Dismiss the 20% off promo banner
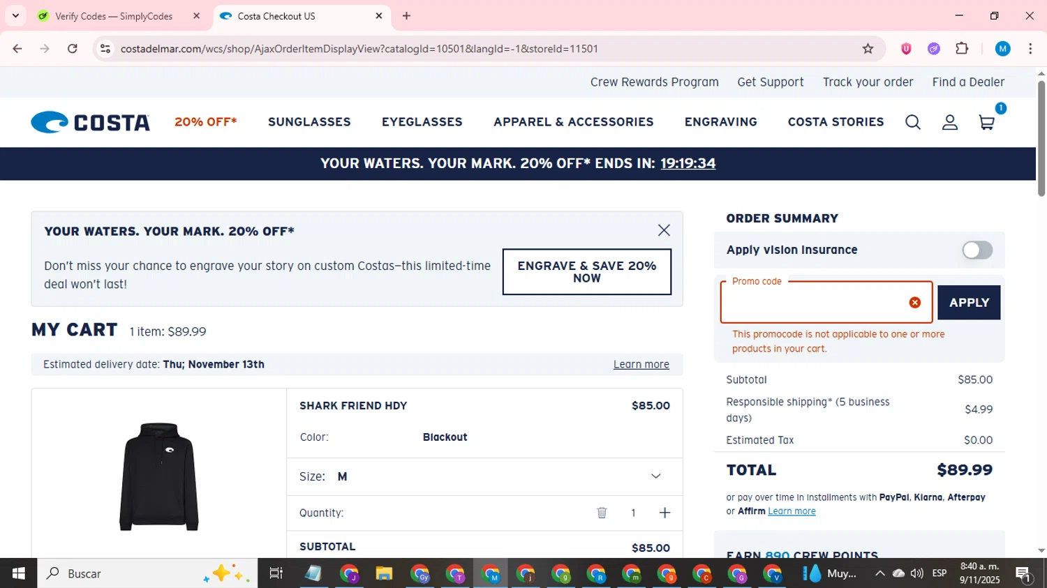The height and width of the screenshot is (588, 1047). 664,230
